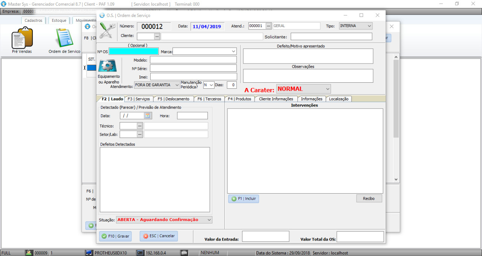Click the Intervenções list area

tap(305, 151)
